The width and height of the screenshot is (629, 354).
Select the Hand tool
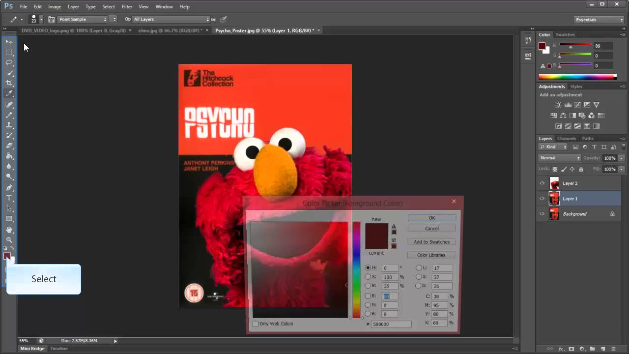(9, 230)
